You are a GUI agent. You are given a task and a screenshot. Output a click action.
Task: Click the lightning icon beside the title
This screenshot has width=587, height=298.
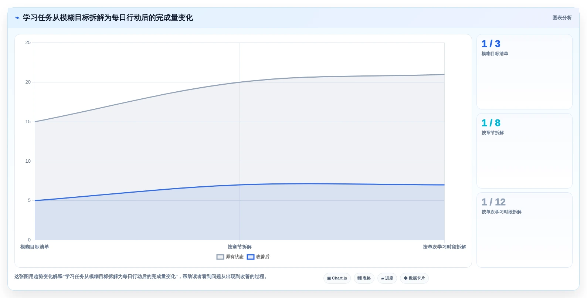tap(17, 18)
